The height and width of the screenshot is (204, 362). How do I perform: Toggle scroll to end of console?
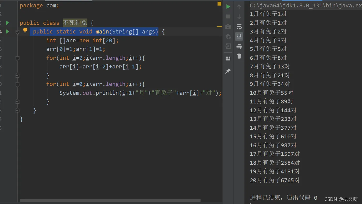239,36
